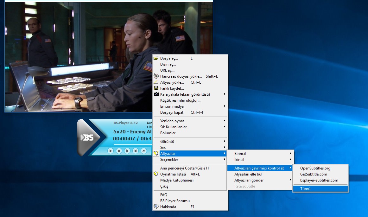368x217 pixels.
Task: Click the CD icon for Harici ses dosyası yükle
Action: click(156, 76)
